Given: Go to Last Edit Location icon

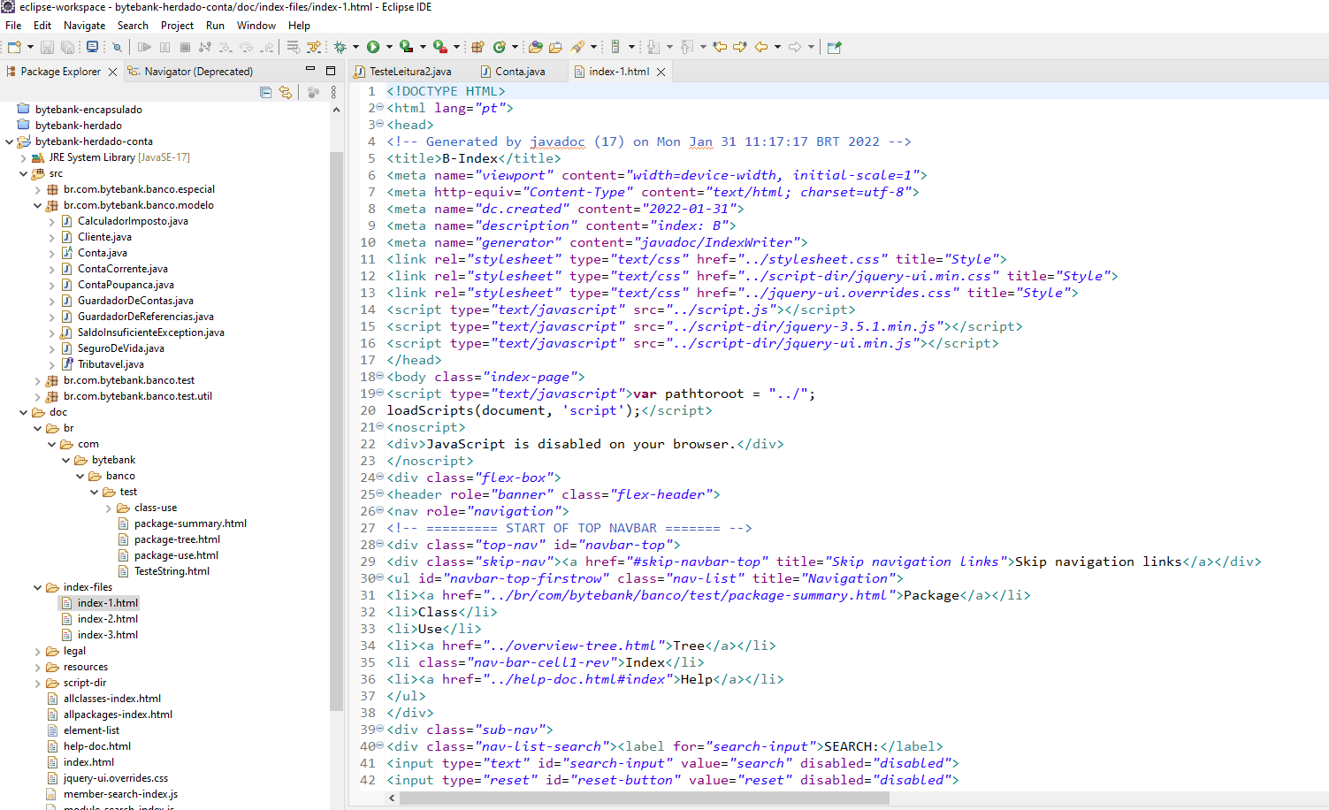Looking at the screenshot, I should point(720,47).
